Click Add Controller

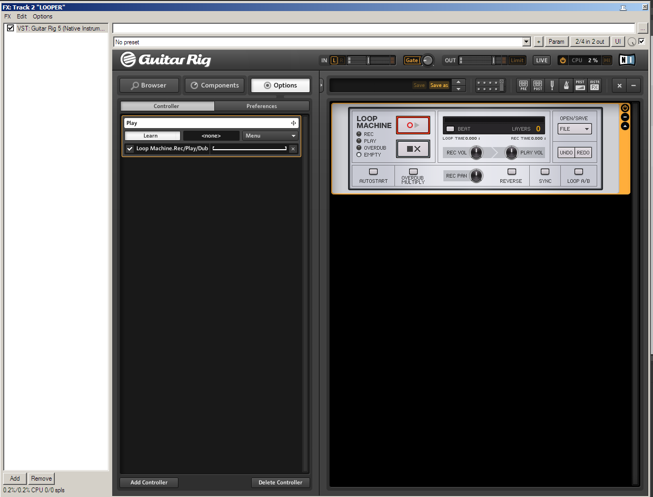[x=149, y=482]
